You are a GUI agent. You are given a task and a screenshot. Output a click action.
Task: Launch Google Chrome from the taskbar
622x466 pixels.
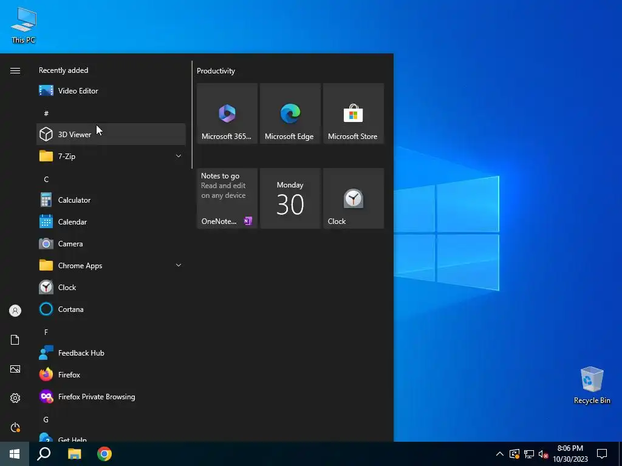(104, 454)
